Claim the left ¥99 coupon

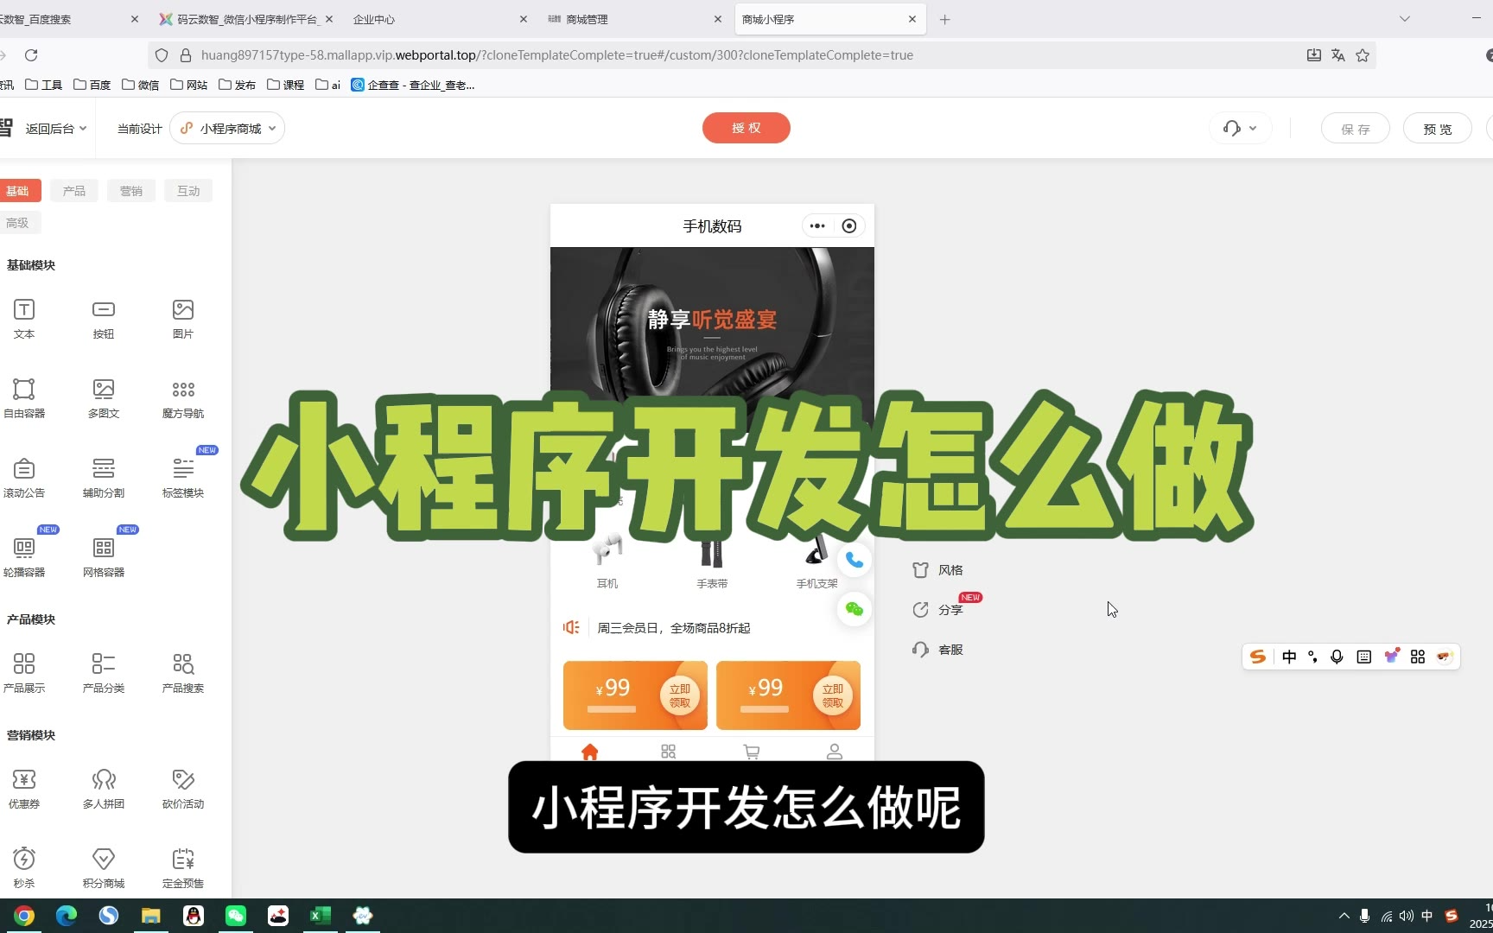click(x=680, y=695)
